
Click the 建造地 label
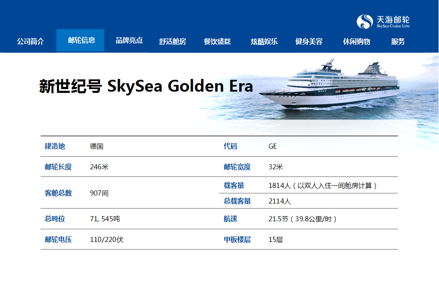pos(55,146)
